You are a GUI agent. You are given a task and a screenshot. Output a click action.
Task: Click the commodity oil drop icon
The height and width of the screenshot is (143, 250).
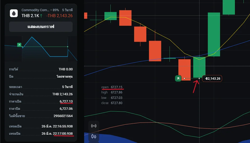tap(14, 13)
